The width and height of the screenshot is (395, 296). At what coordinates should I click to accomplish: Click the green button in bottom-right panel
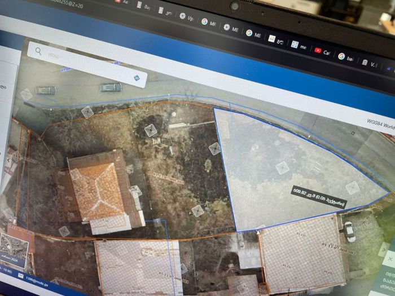pyautogui.click(x=387, y=280)
